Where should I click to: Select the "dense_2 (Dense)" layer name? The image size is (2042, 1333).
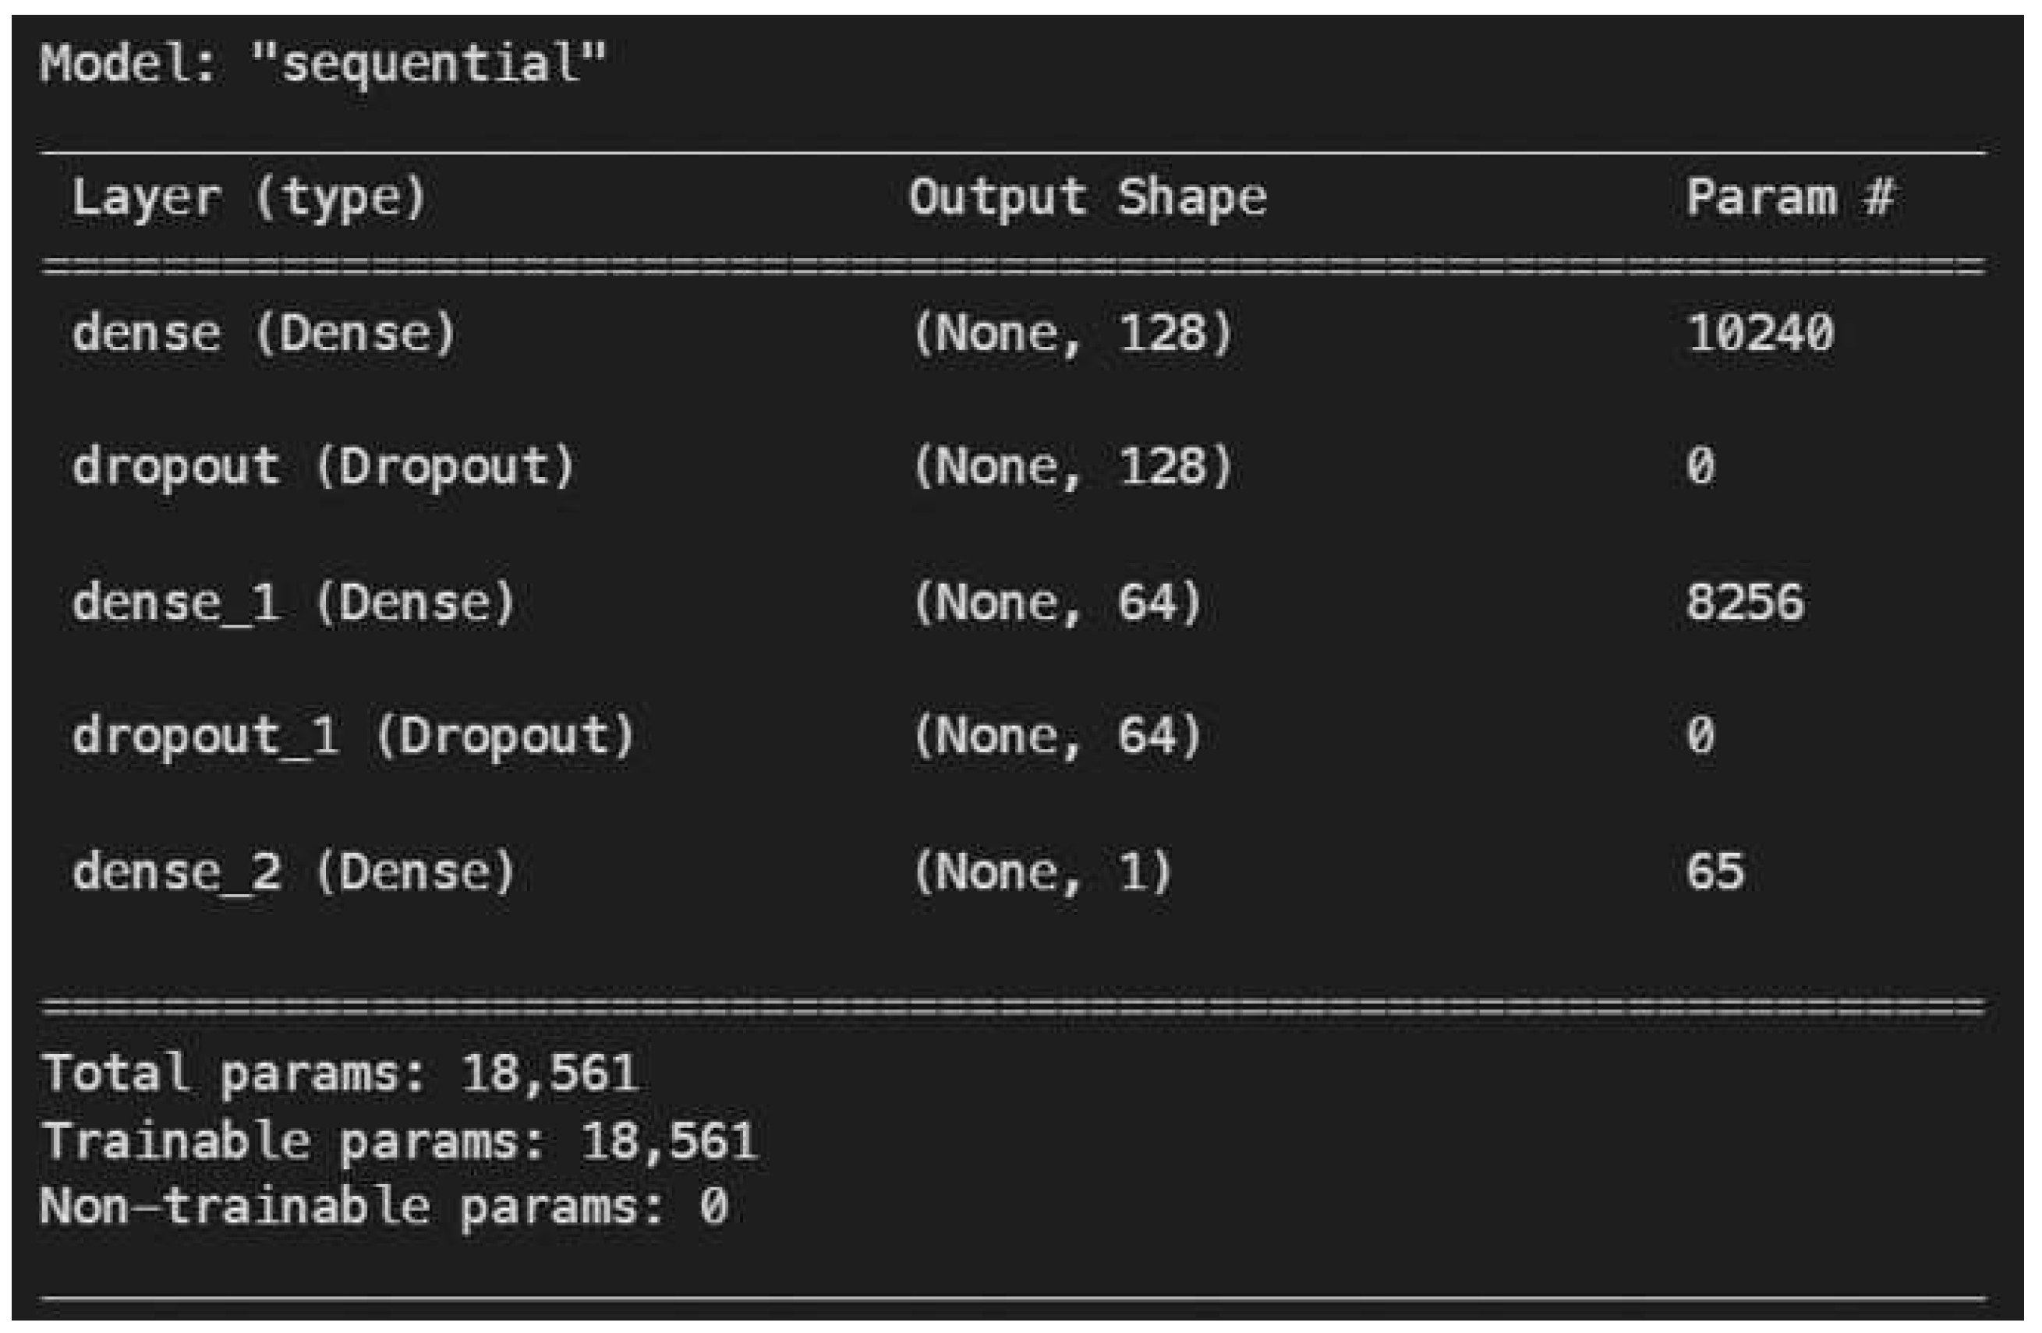click(293, 872)
